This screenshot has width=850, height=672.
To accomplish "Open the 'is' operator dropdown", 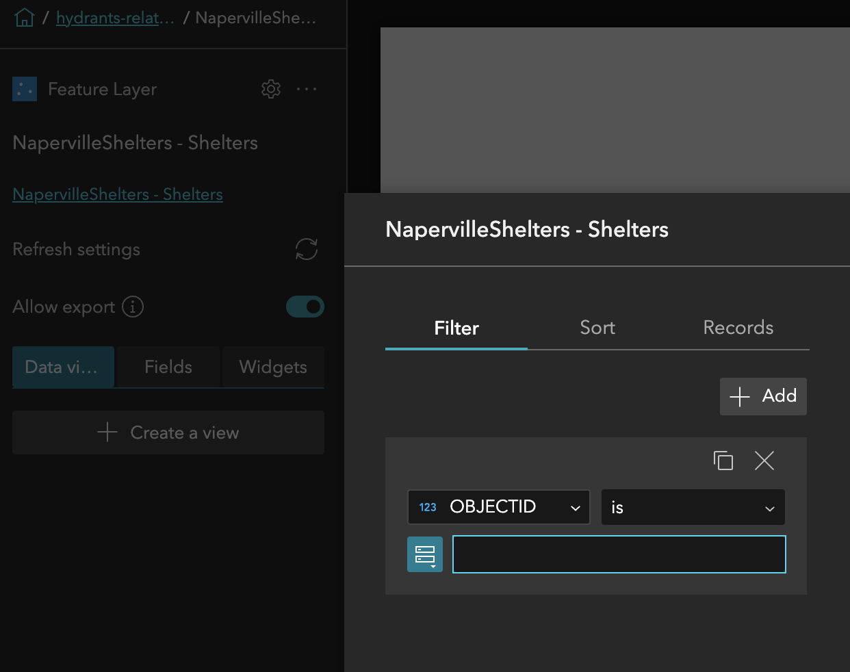I will (x=693, y=507).
